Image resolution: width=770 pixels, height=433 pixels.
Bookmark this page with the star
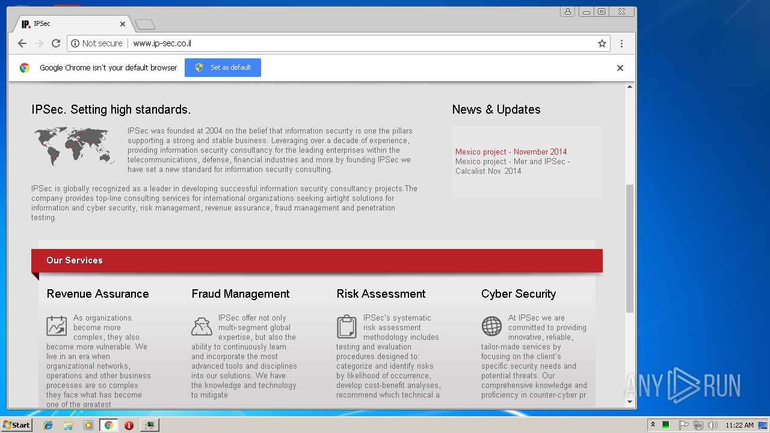coord(602,43)
